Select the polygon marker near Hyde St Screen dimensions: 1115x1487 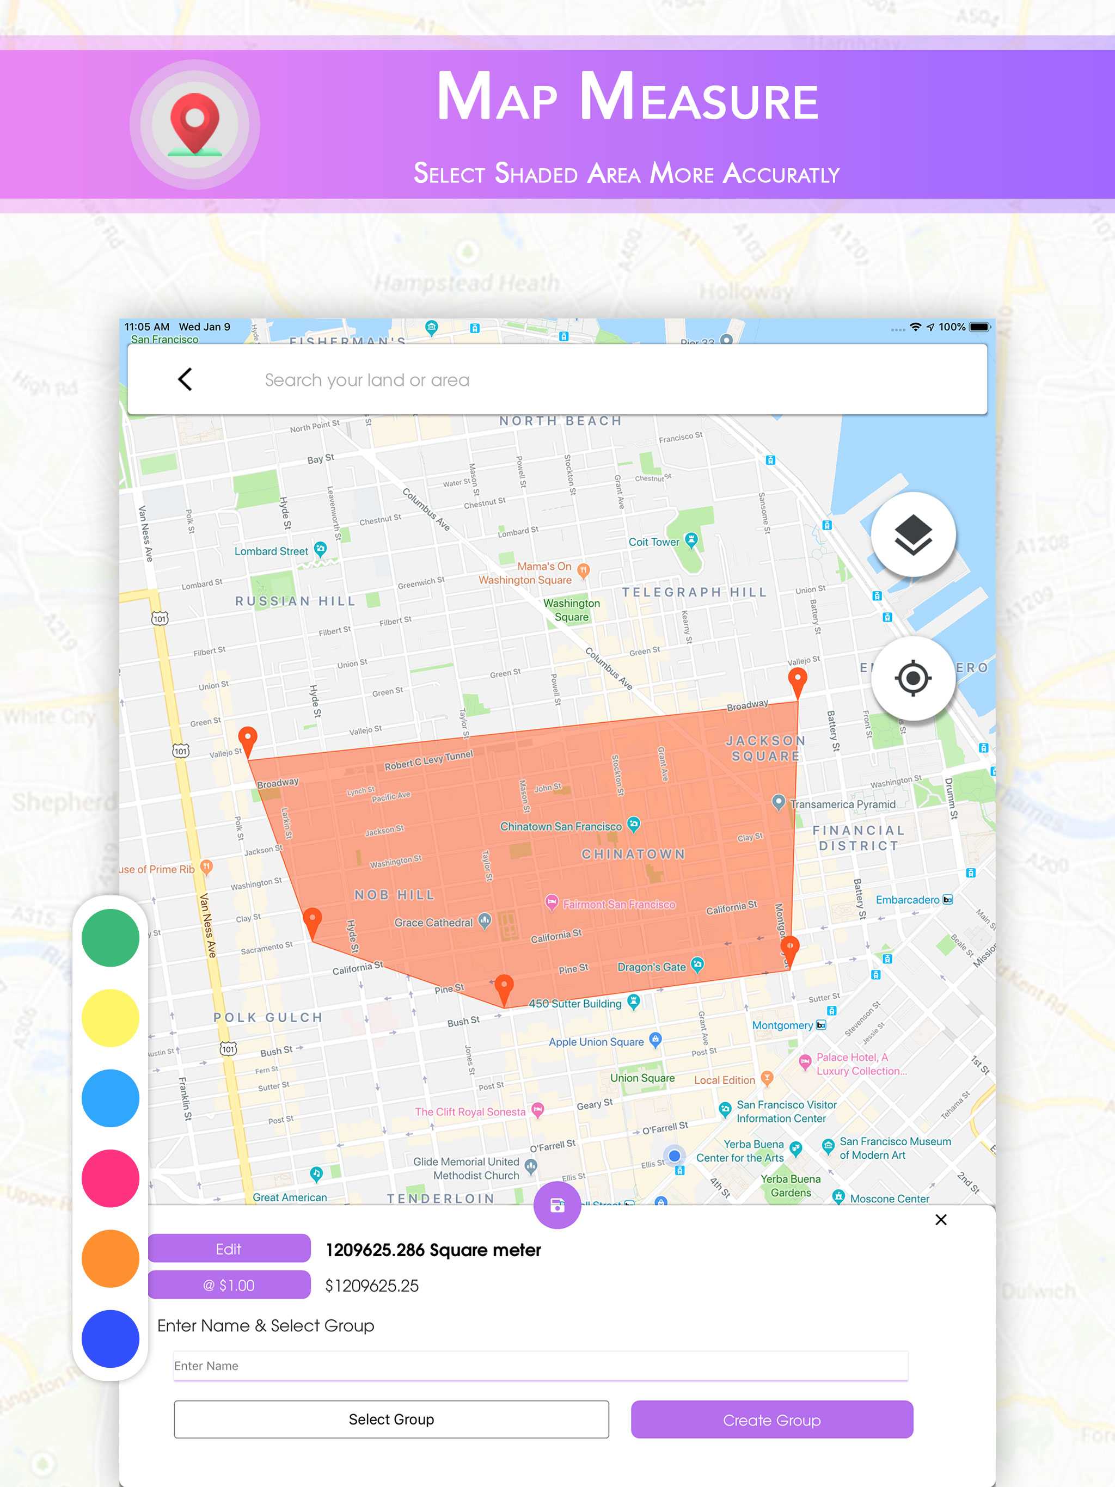(x=312, y=923)
